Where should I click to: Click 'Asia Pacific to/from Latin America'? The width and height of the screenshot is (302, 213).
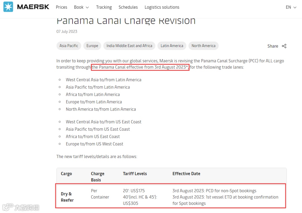pos(98,87)
